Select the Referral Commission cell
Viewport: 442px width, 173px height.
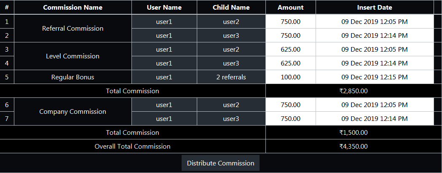(x=73, y=29)
